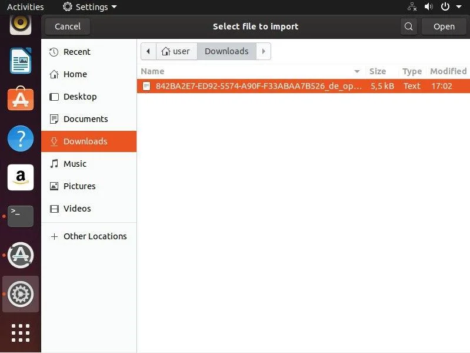Open the system power menu dropdown

[x=451, y=7]
